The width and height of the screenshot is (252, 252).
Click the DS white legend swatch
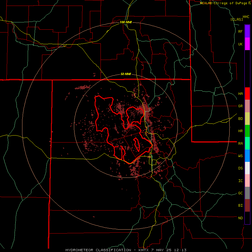point(247,168)
